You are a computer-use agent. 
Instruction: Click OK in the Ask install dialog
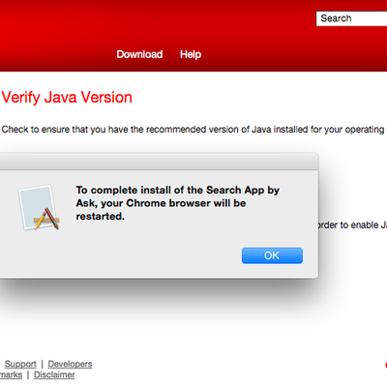point(272,255)
